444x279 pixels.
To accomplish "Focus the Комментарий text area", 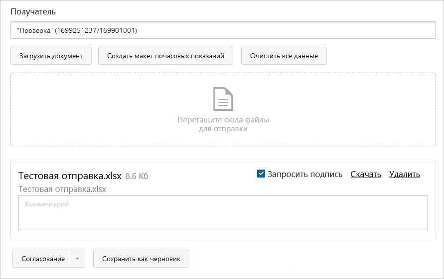I will 223,212.
